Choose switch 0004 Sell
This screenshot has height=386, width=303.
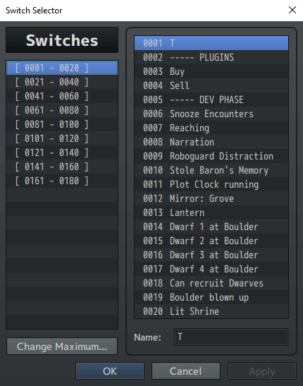tap(211, 85)
